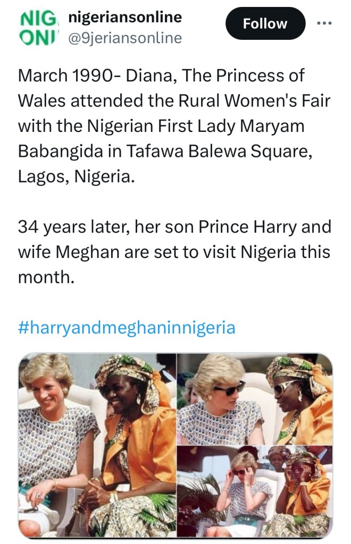Click the word 'Babangida' in the tweet
Image resolution: width=351 pixels, height=544 pixels.
tap(59, 151)
